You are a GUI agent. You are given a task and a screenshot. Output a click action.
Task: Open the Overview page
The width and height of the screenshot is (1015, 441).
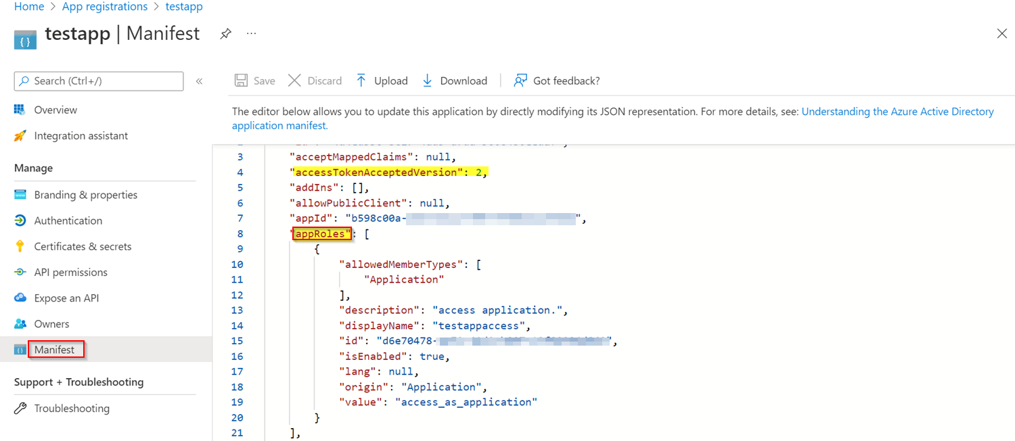coord(55,110)
